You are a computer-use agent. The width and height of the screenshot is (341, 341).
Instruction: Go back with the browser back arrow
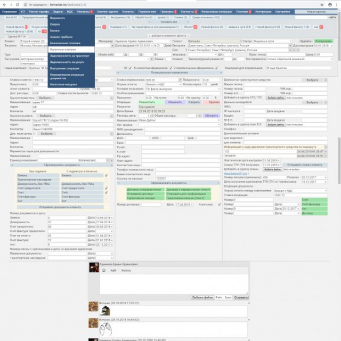click(4, 5)
